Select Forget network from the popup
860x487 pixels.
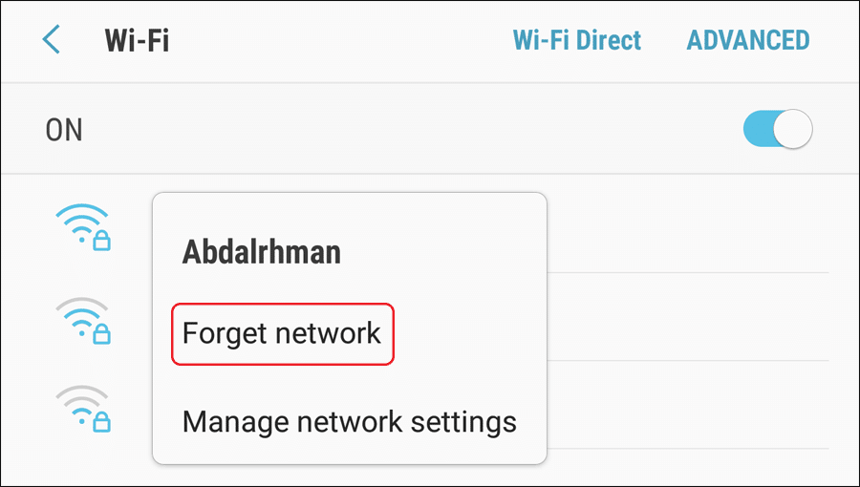pos(282,333)
